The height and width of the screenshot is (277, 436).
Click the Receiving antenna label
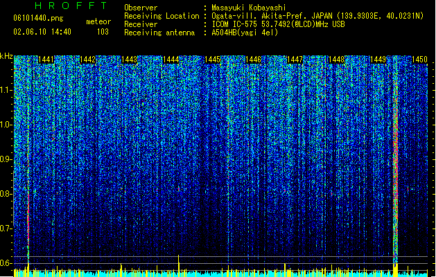coord(159,33)
